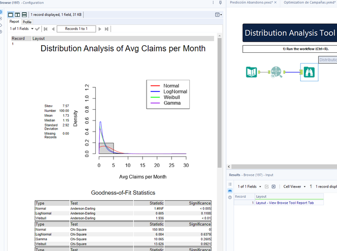
Task: Select the Browse tool binoculars on canvas
Action: click(309, 72)
